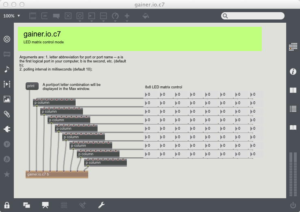The image size is (300, 212).
Task: Open the lower book icon in right sidebar
Action: 293,127
